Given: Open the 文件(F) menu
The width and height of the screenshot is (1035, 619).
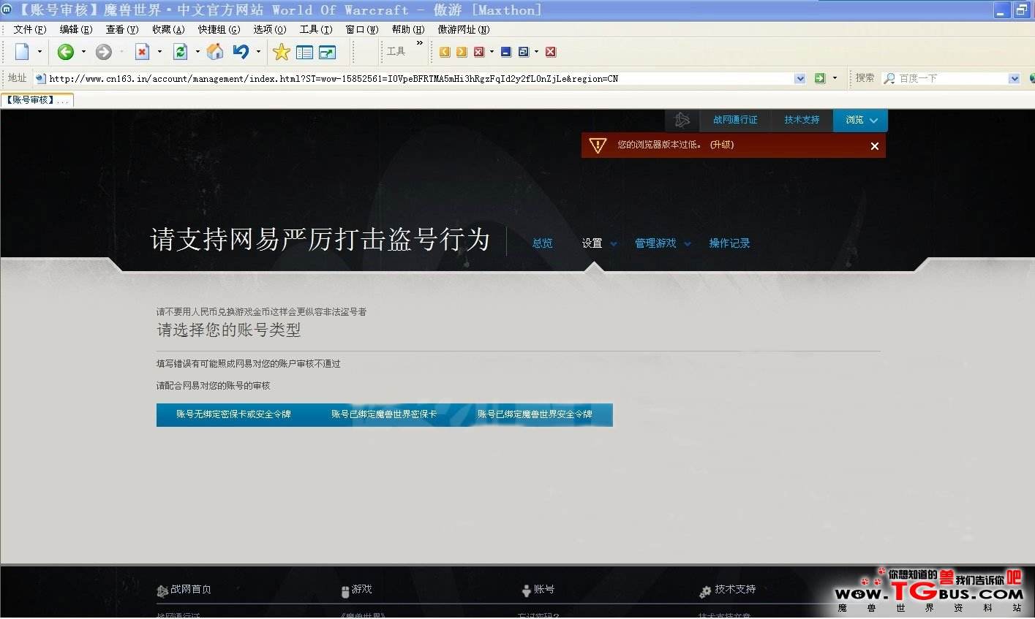Looking at the screenshot, I should 30,30.
